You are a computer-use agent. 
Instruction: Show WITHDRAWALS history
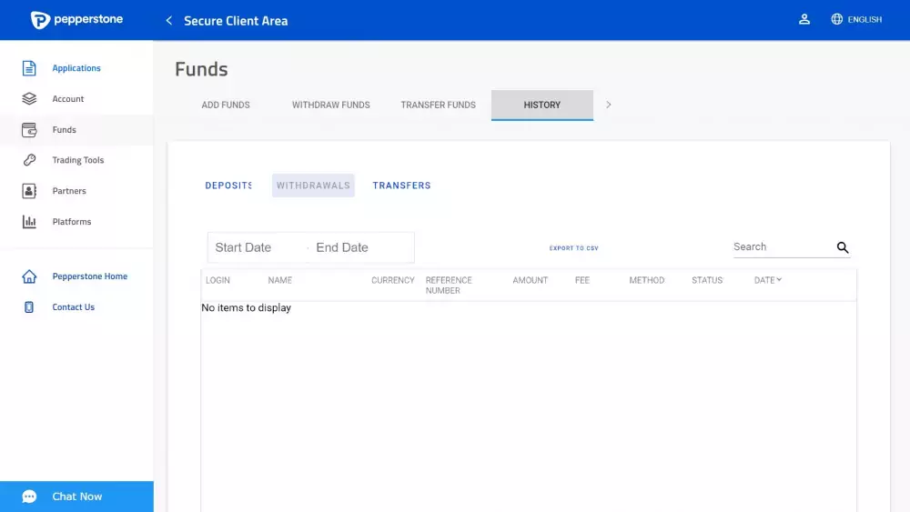coord(313,186)
